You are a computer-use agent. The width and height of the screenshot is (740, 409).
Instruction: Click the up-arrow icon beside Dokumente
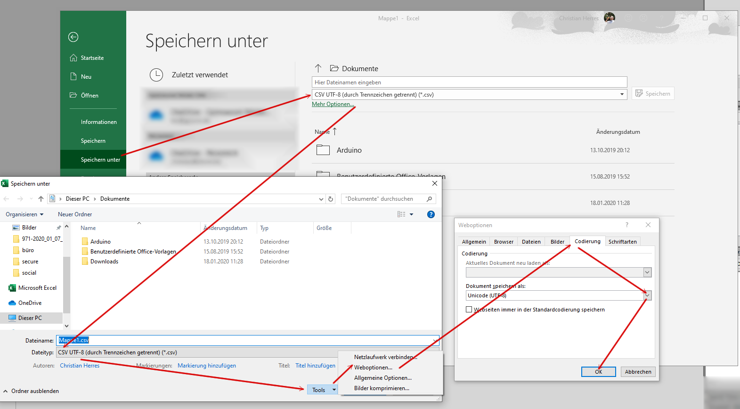point(318,68)
